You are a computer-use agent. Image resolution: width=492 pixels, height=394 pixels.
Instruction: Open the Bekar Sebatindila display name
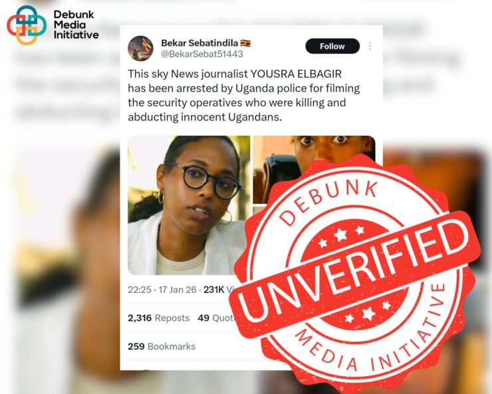click(x=199, y=43)
